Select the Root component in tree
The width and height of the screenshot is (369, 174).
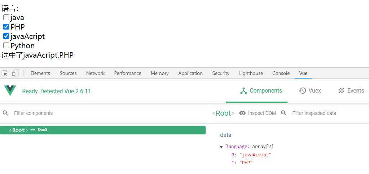[x=103, y=130]
